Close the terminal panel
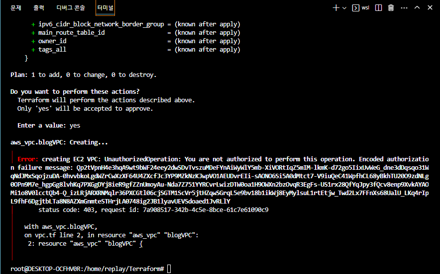The width and height of the screenshot is (440, 274). (430, 7)
